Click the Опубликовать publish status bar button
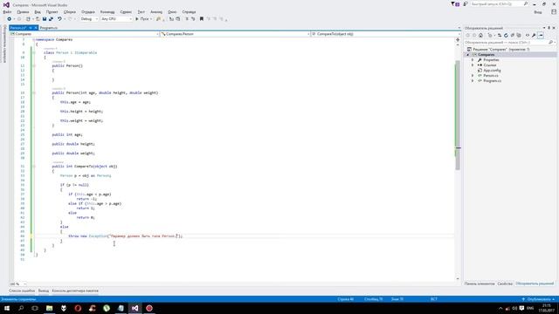This screenshot has width=559, height=314. 539,299
